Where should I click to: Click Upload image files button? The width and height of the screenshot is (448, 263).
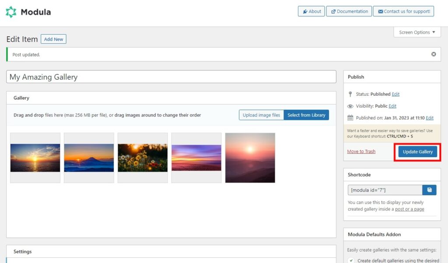261,115
